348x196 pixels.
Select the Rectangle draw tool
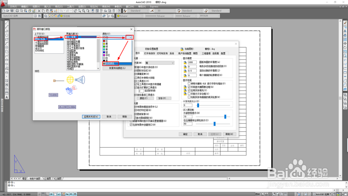(x=7, y=39)
